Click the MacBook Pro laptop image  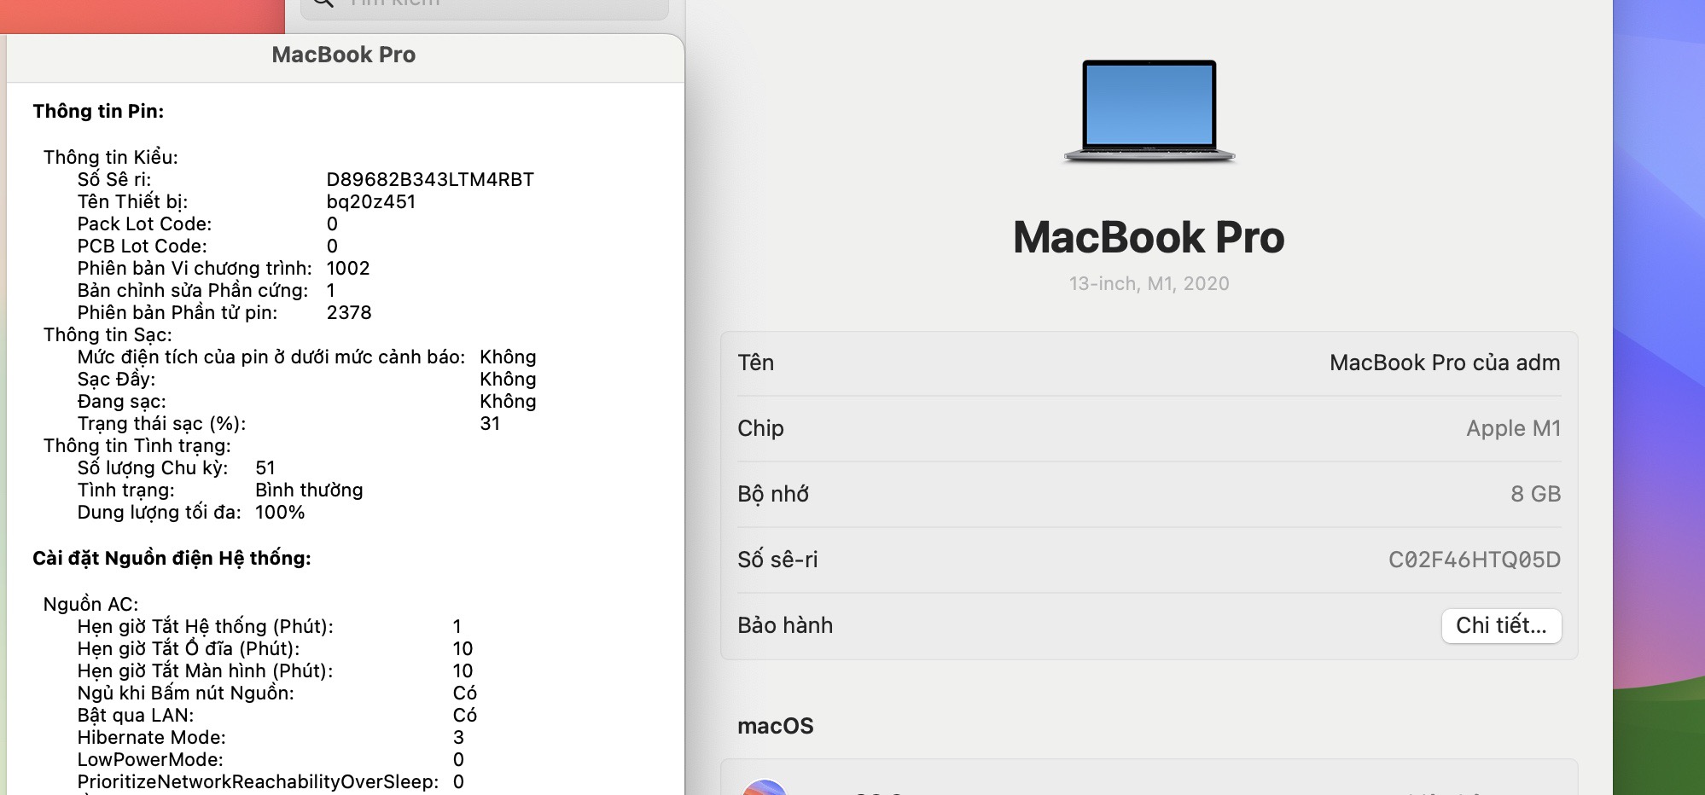1149,111
